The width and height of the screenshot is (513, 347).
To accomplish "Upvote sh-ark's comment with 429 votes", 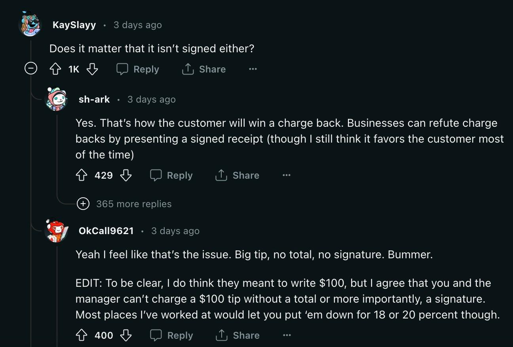I will (81, 175).
